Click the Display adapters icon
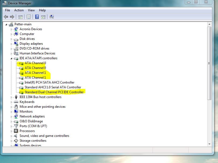 point(16,44)
